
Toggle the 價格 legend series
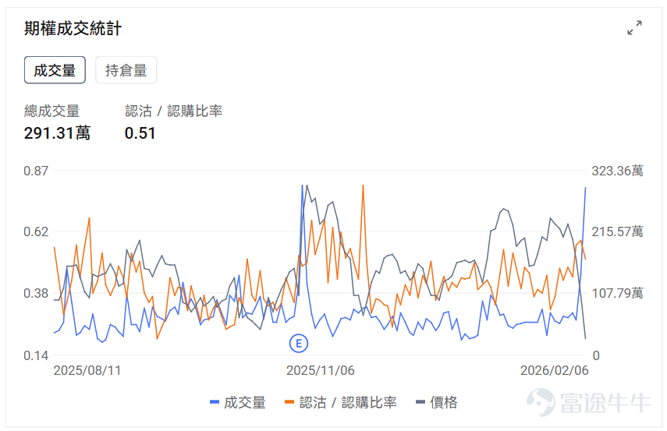click(x=437, y=402)
